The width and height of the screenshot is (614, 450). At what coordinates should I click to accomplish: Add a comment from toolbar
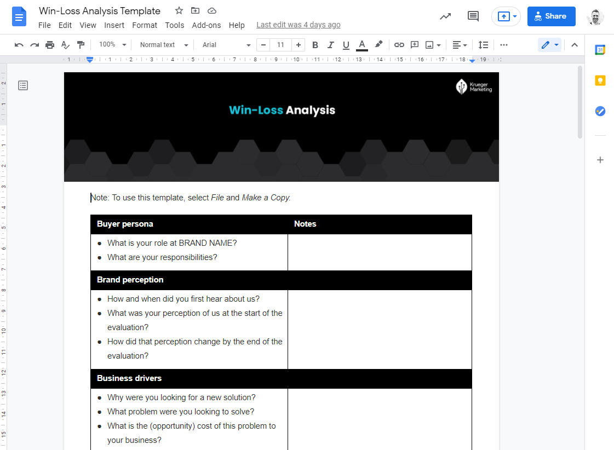pyautogui.click(x=414, y=45)
